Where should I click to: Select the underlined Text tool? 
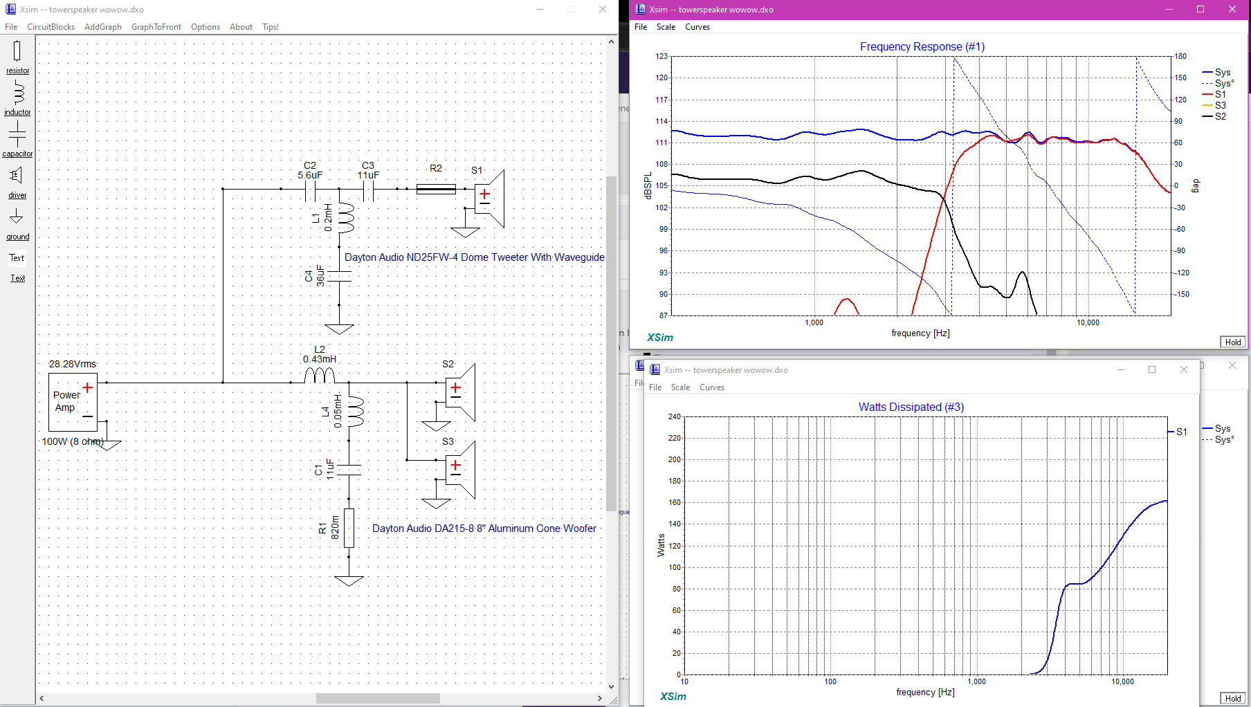pyautogui.click(x=17, y=278)
